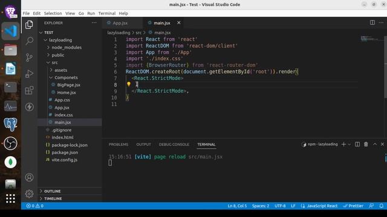Open the Accounts icon in activity bar
387x217 pixels.
click(29, 177)
